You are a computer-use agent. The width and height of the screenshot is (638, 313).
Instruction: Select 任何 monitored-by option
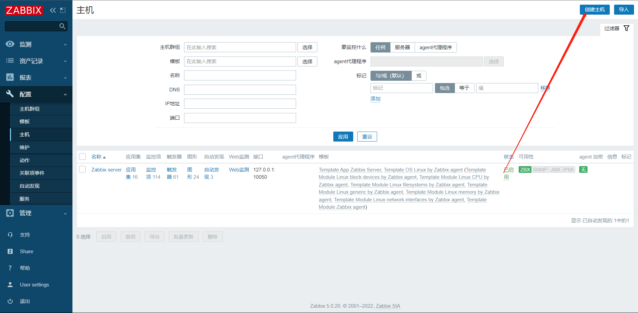point(380,48)
